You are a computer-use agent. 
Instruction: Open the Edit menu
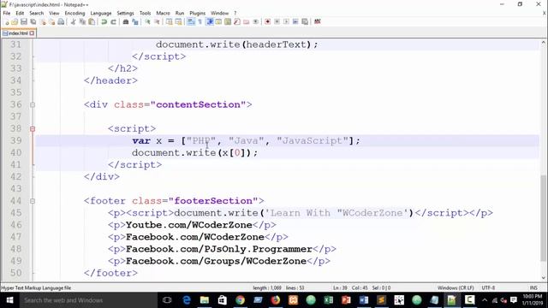click(x=20, y=13)
